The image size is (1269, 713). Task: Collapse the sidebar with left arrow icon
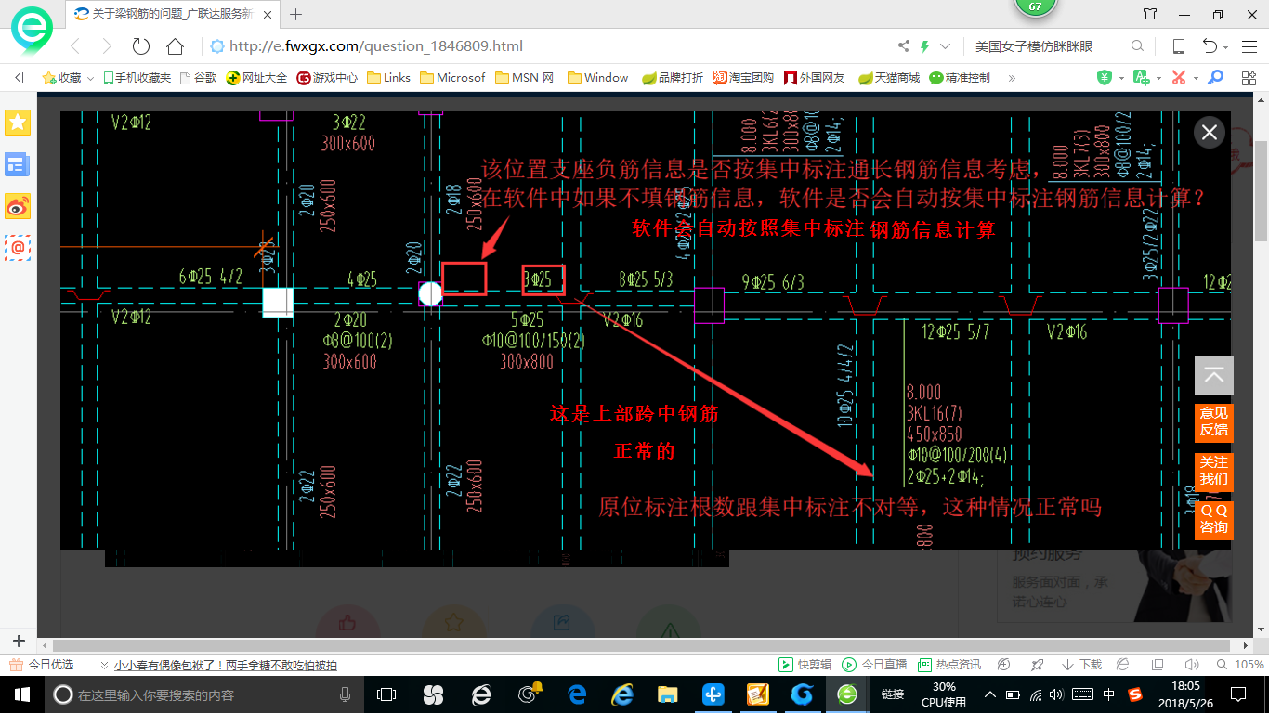click(x=20, y=78)
